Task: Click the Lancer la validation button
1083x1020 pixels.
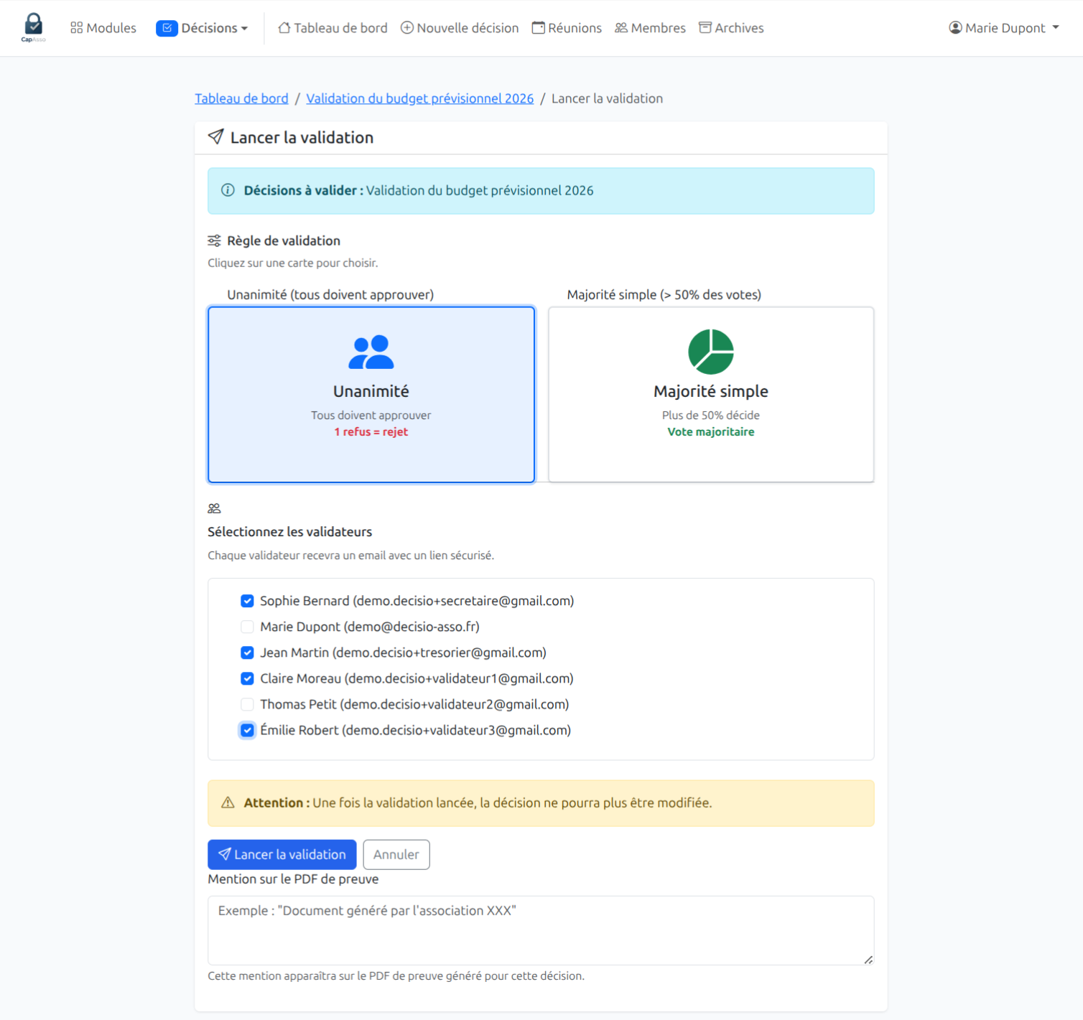Action: tap(282, 854)
